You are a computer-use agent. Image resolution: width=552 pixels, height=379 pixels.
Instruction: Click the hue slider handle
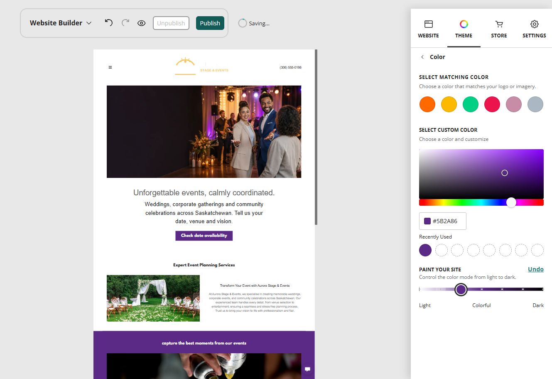pos(511,202)
